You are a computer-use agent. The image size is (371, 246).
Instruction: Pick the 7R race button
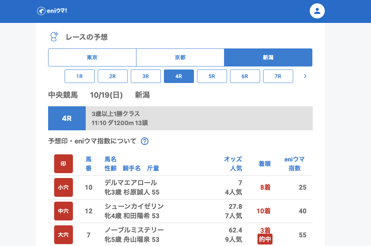tap(278, 76)
